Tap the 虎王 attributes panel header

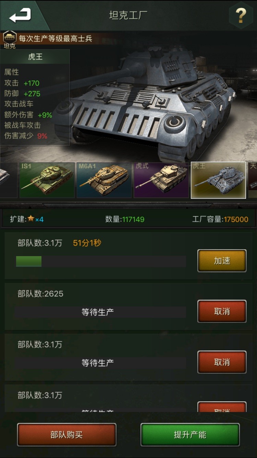pos(35,57)
